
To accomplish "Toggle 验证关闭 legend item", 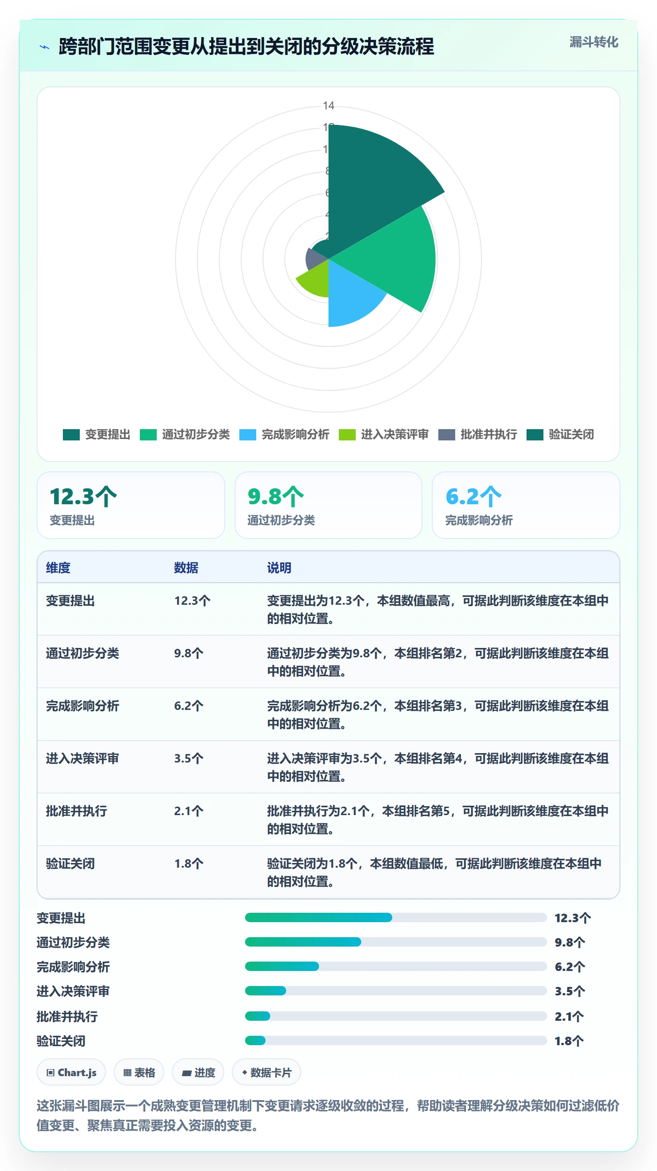I will 560,435.
